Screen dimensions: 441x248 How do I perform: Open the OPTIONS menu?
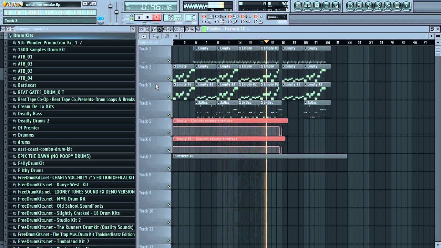click(63, 13)
